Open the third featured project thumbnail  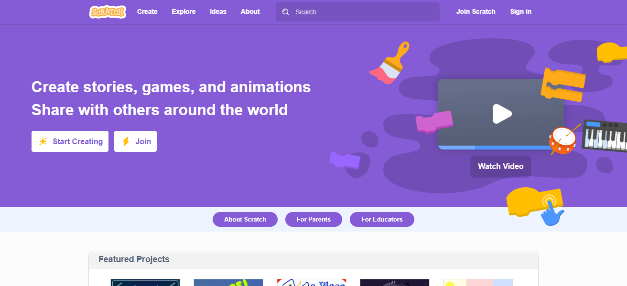click(312, 283)
